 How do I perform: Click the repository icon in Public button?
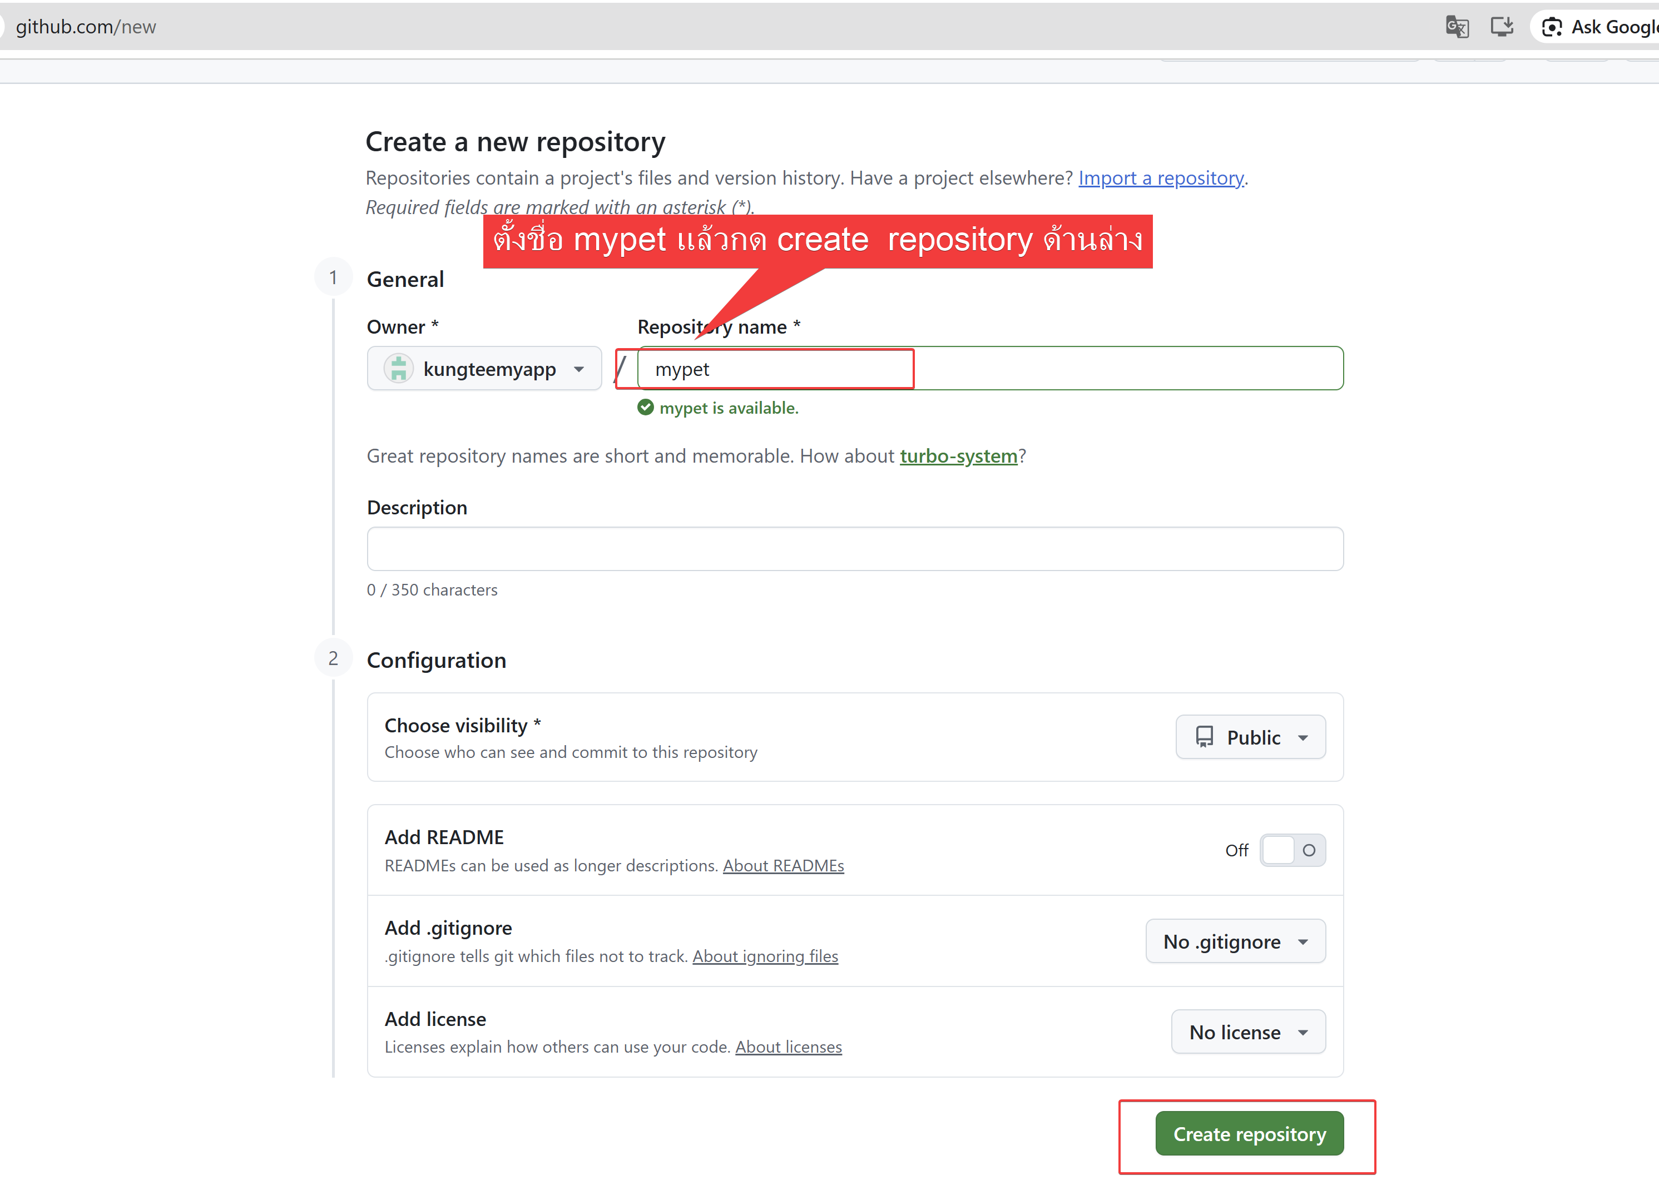pos(1204,736)
